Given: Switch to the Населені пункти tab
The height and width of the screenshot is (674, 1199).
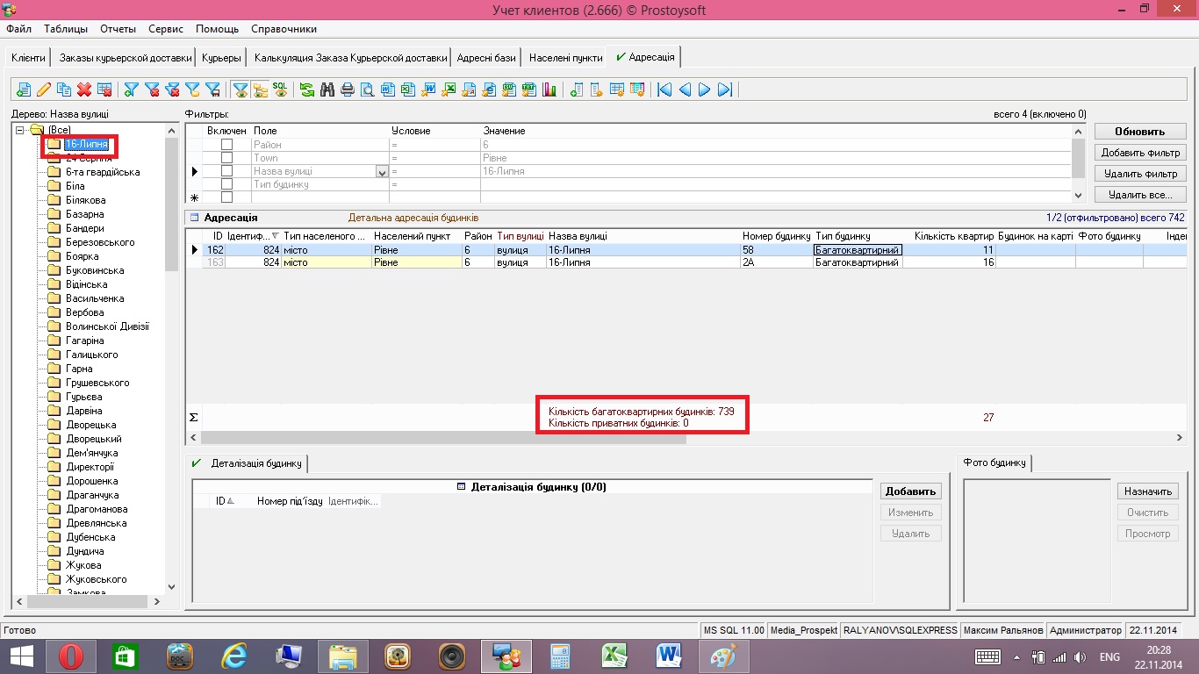Looking at the screenshot, I should point(565,58).
